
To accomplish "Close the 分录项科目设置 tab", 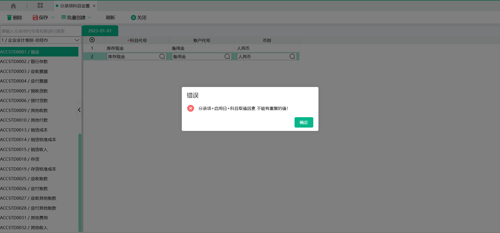I will point(94,6).
